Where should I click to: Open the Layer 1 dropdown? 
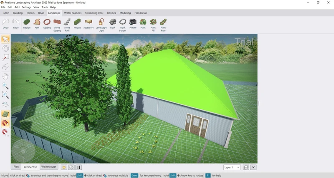pyautogui.click(x=232, y=167)
